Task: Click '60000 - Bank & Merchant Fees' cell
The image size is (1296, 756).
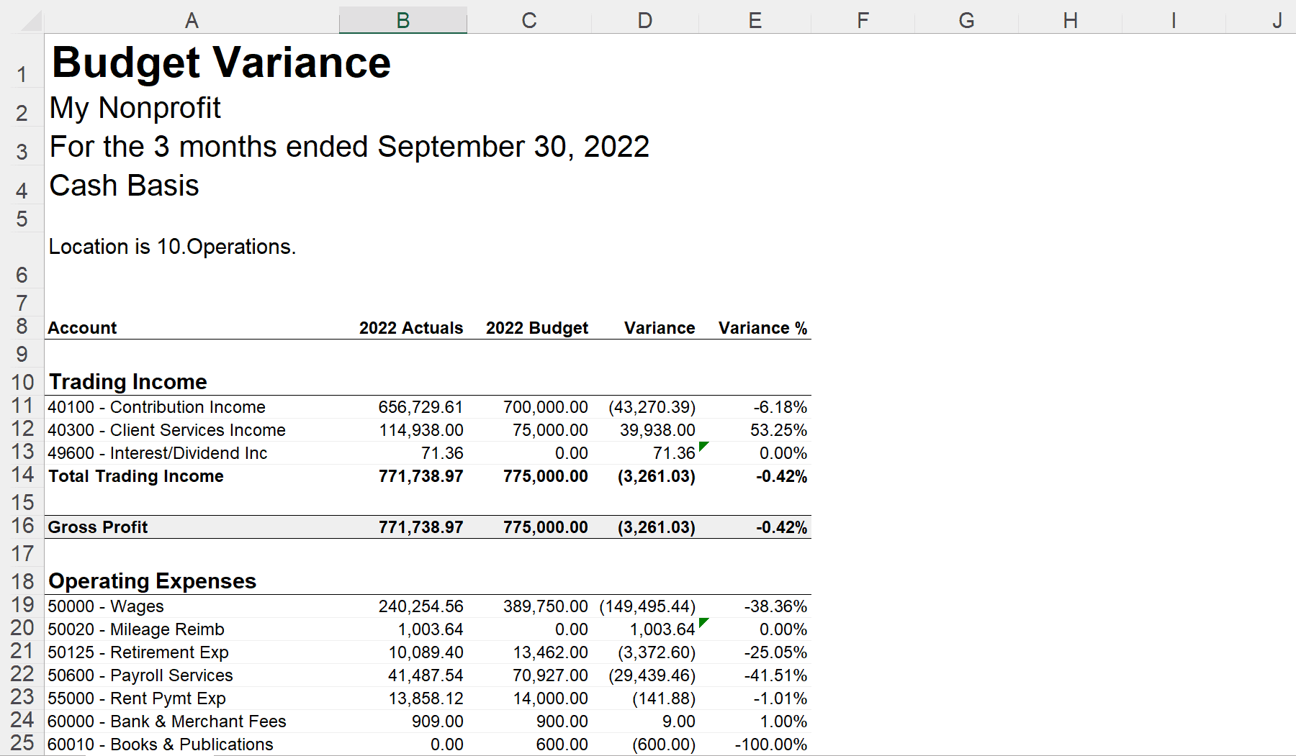Action: [167, 721]
